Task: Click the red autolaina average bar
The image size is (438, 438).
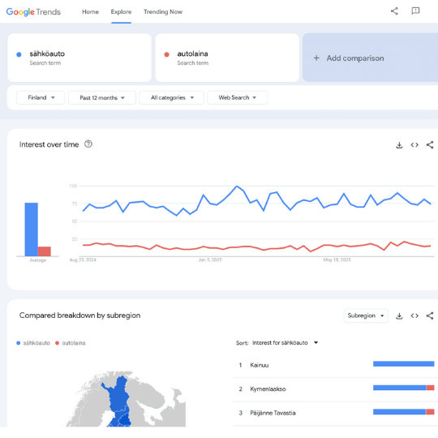Action: (x=45, y=251)
